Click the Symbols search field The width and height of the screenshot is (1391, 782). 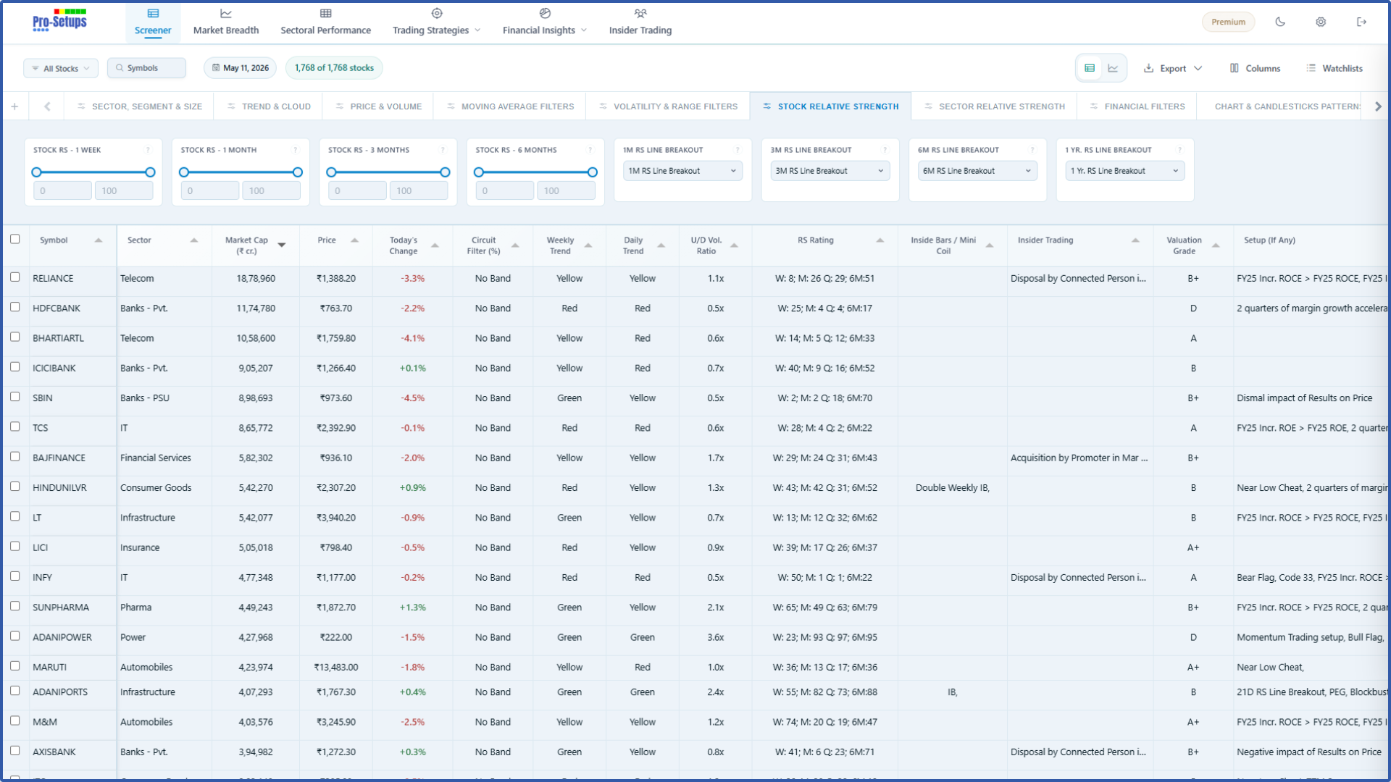pos(146,68)
